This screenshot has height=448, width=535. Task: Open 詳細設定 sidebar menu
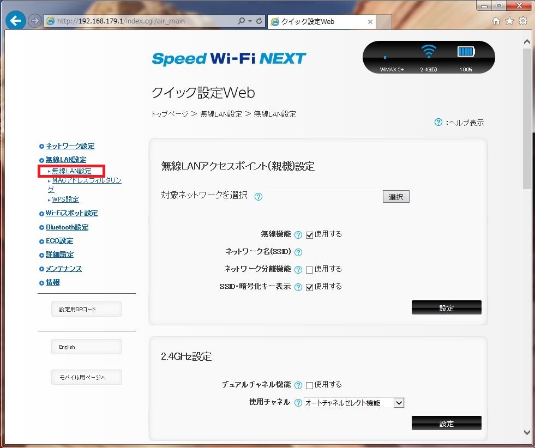click(59, 255)
